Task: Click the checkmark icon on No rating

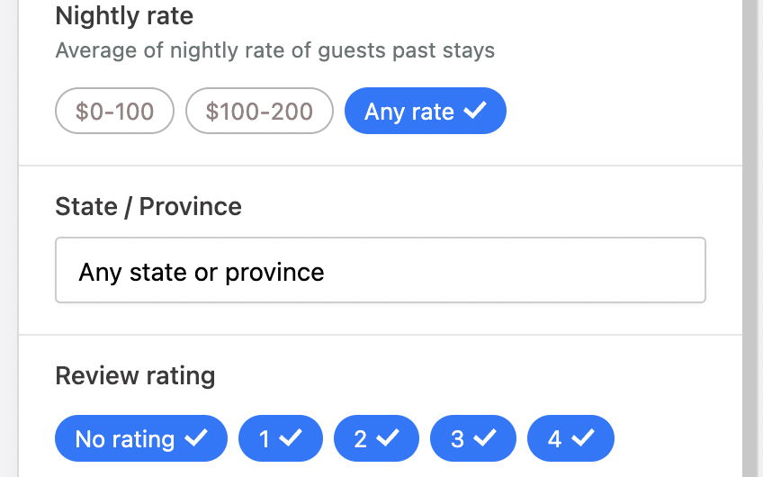Action: [196, 437]
